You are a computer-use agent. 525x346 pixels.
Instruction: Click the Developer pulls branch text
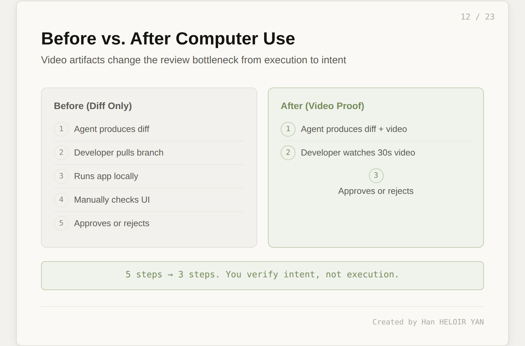pyautogui.click(x=118, y=153)
